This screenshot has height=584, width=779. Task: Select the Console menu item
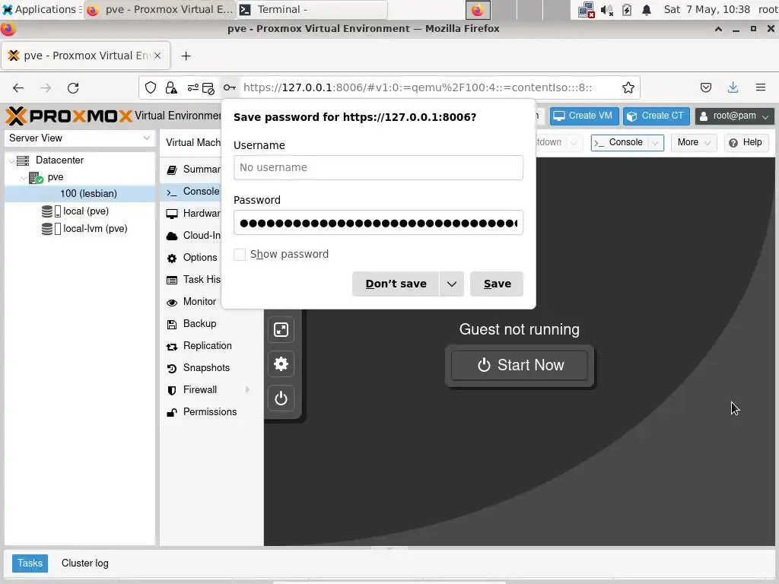tap(194, 192)
